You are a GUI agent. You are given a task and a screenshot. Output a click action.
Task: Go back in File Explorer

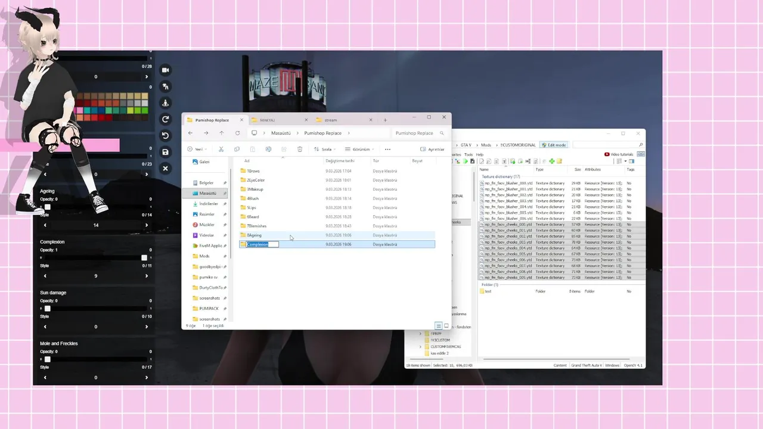190,133
